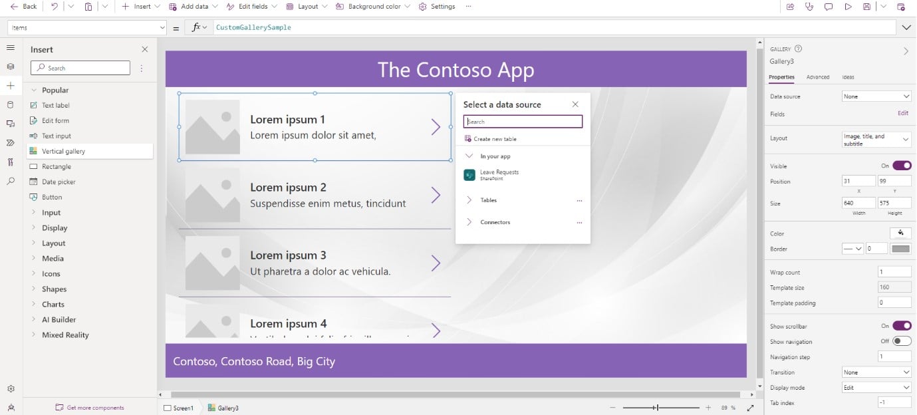Click the Publish icon
This screenshot has width=917, height=415.
(901, 7)
